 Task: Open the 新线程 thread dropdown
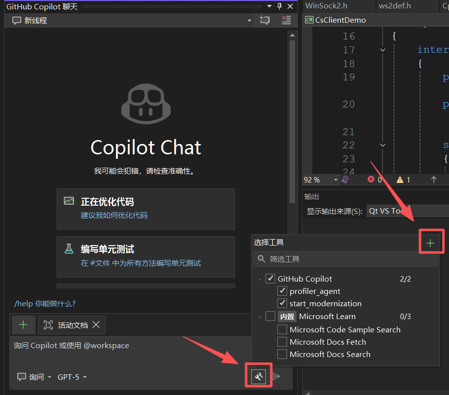click(249, 21)
